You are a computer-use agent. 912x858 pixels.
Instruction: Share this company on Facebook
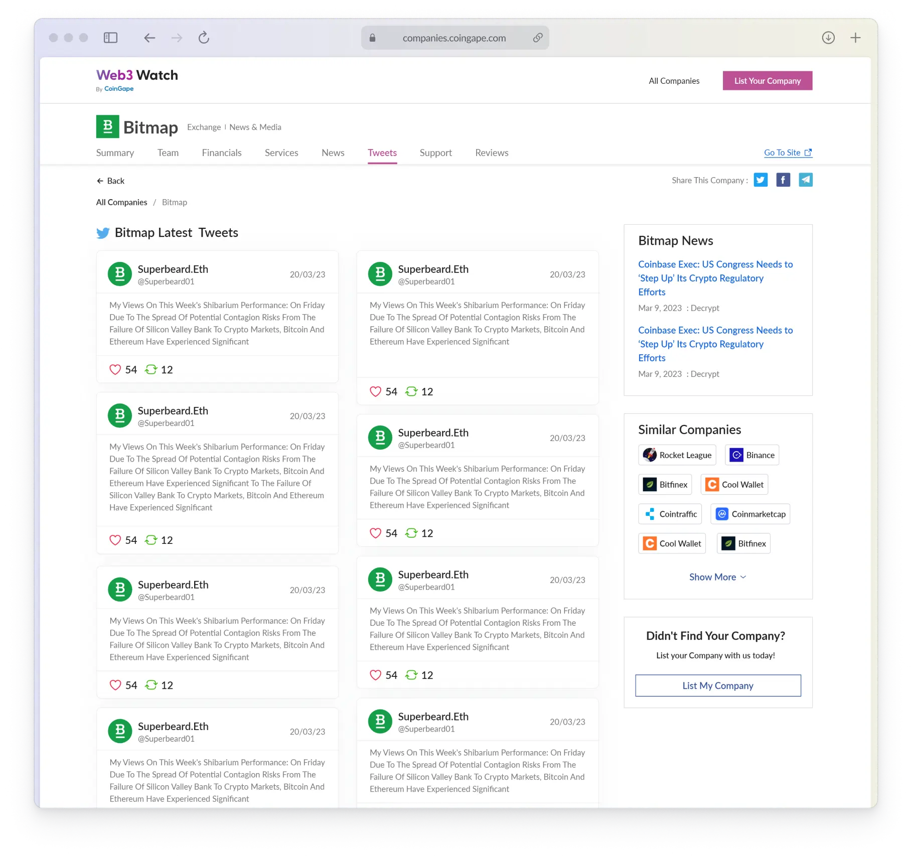pyautogui.click(x=783, y=180)
